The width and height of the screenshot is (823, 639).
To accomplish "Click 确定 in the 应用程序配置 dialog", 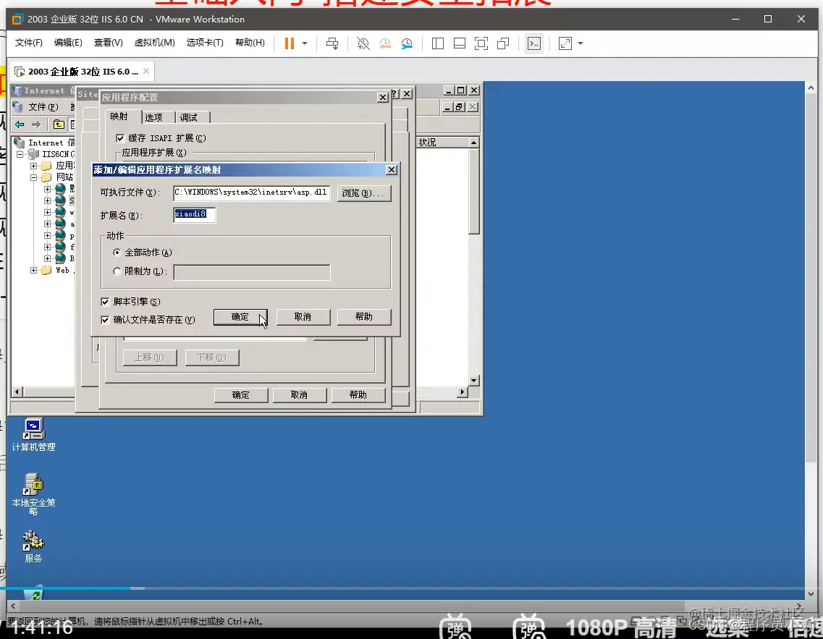I will 241,395.
